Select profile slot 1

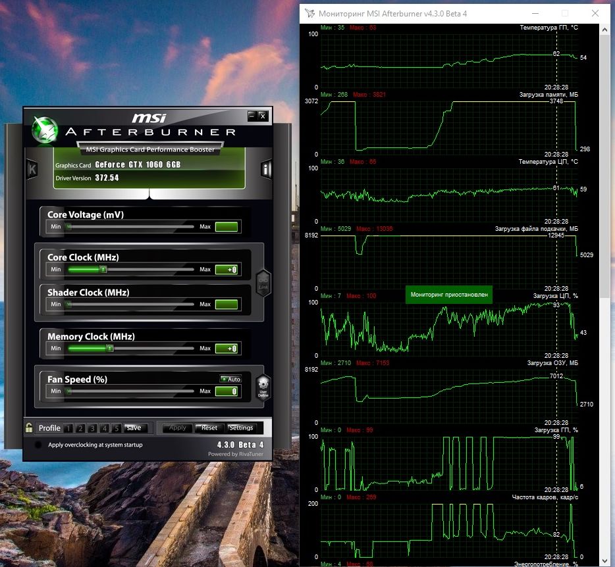[x=68, y=428]
